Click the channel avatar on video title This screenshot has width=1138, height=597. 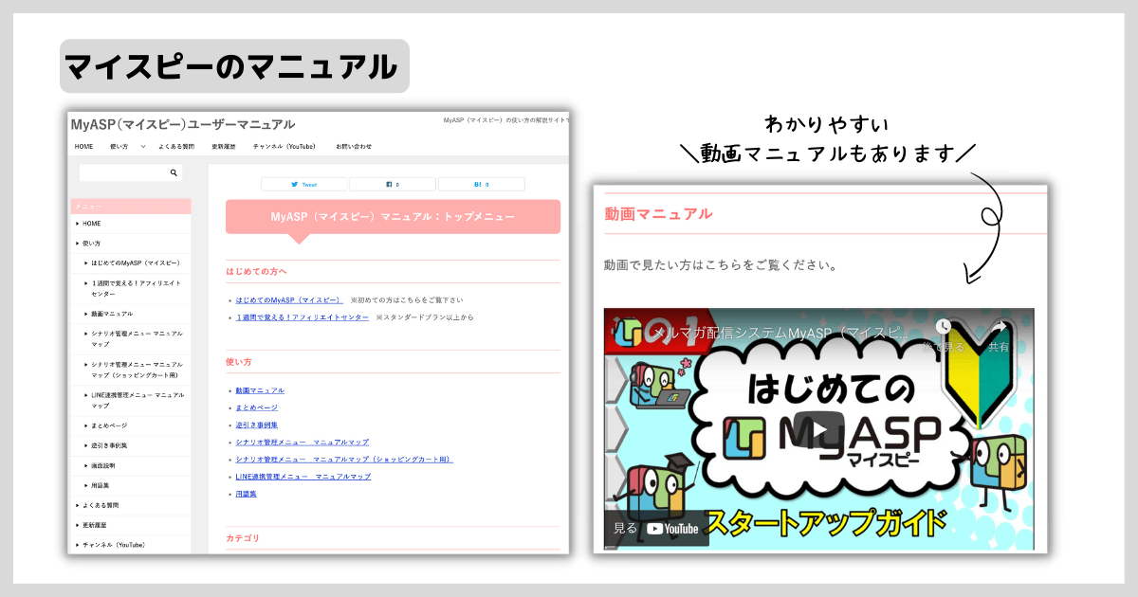(x=628, y=334)
